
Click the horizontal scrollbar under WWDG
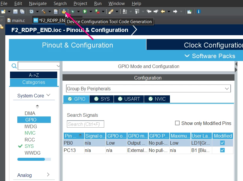[31, 159]
